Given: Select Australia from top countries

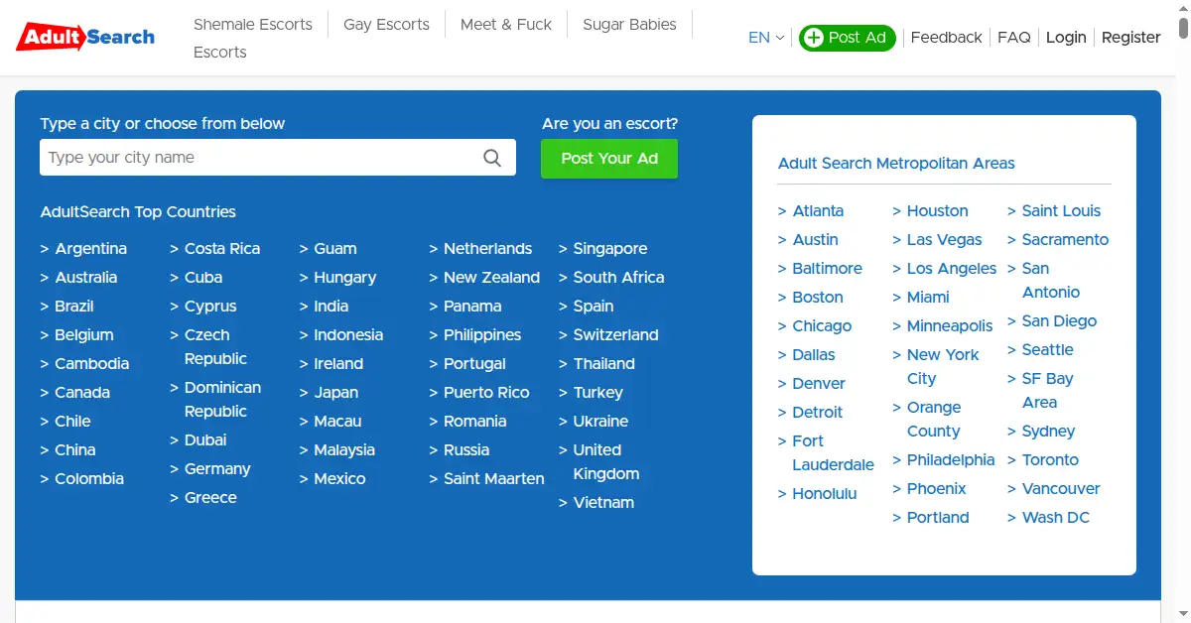Looking at the screenshot, I should pos(85,278).
